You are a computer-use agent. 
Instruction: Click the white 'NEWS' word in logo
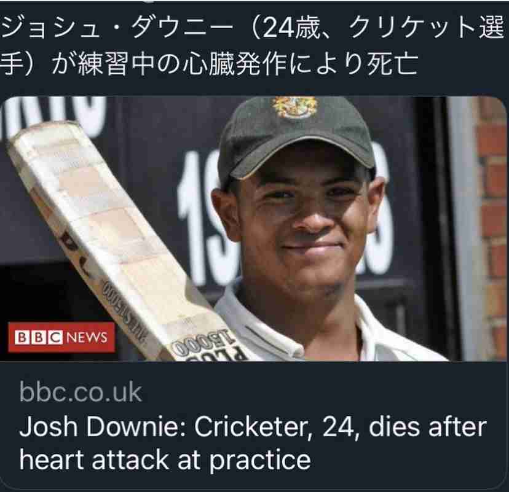pyautogui.click(x=87, y=337)
